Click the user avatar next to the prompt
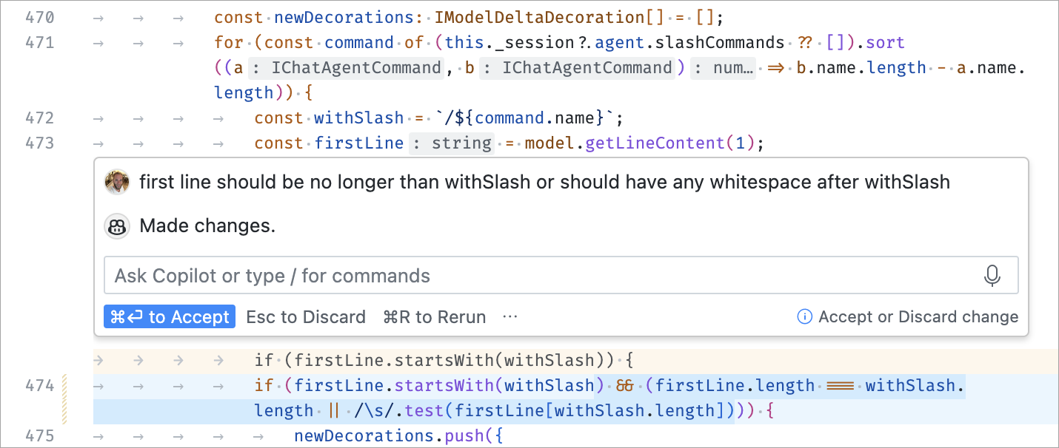This screenshot has height=448, width=1059. (117, 182)
